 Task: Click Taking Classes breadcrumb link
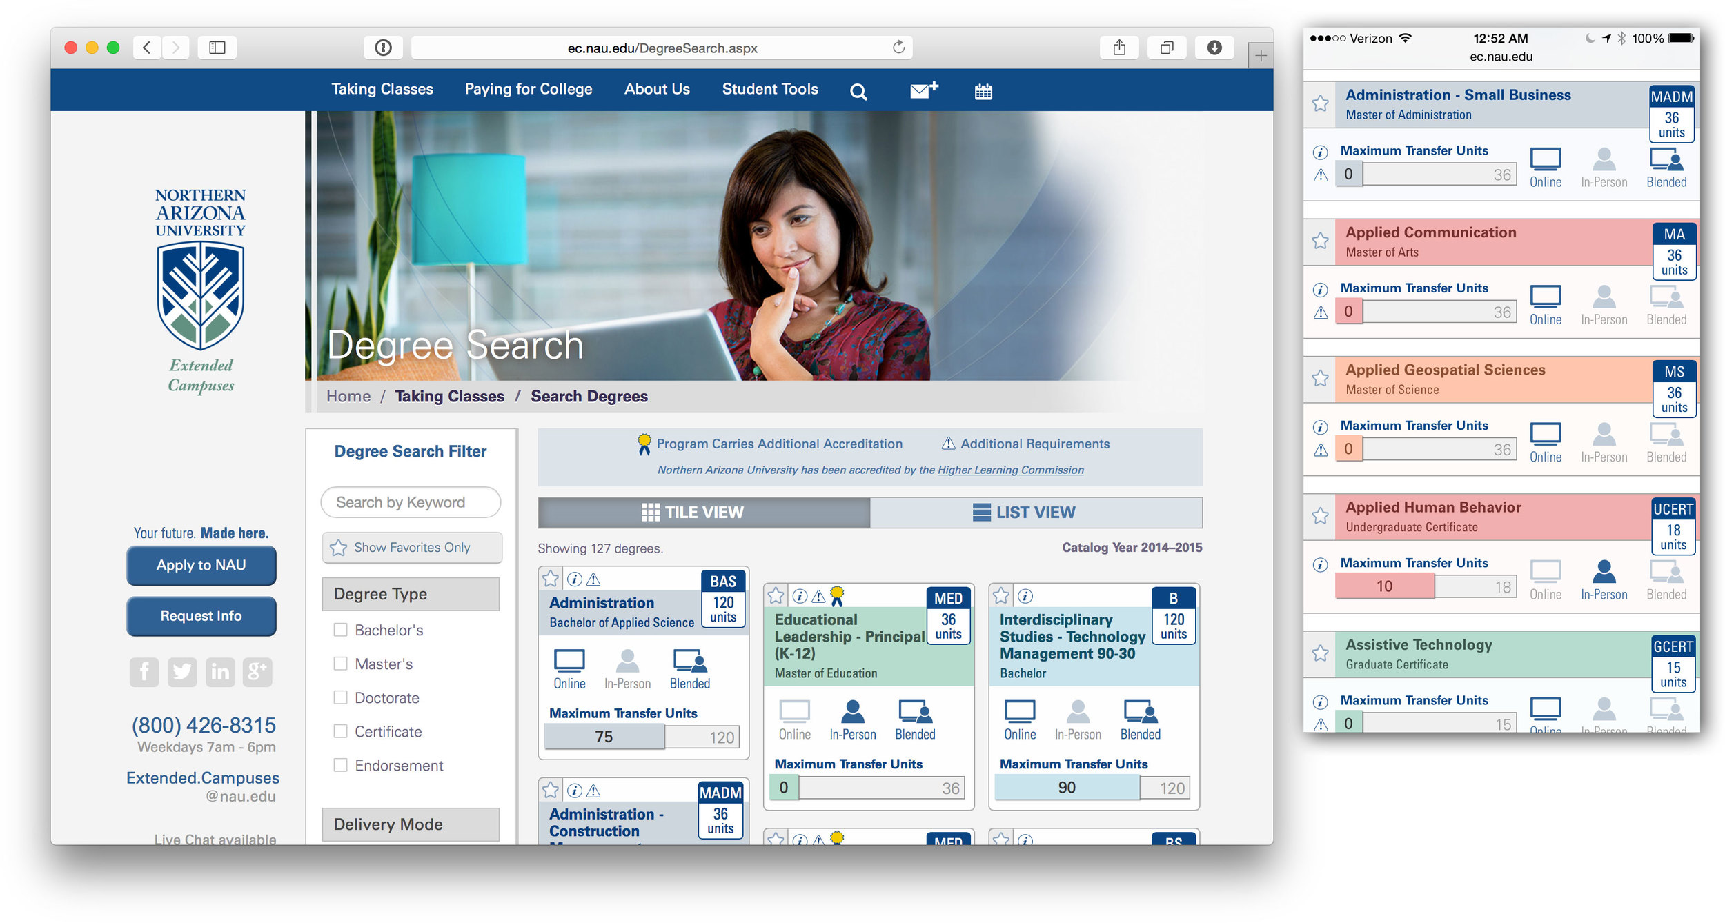tap(449, 396)
